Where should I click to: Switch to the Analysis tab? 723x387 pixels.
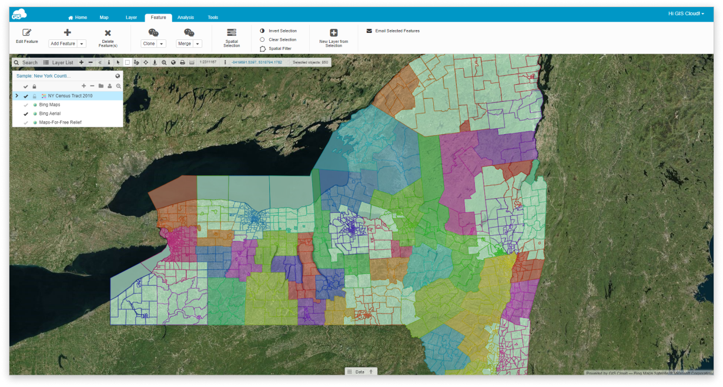pos(185,17)
